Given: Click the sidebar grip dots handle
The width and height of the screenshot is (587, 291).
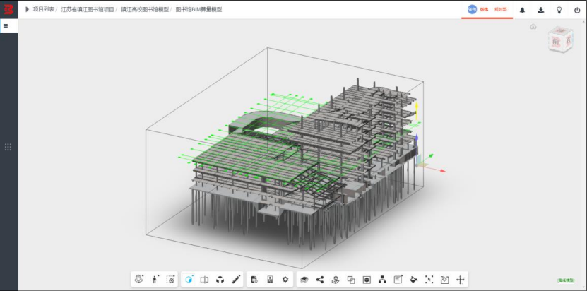Looking at the screenshot, I should pyautogui.click(x=8, y=147).
